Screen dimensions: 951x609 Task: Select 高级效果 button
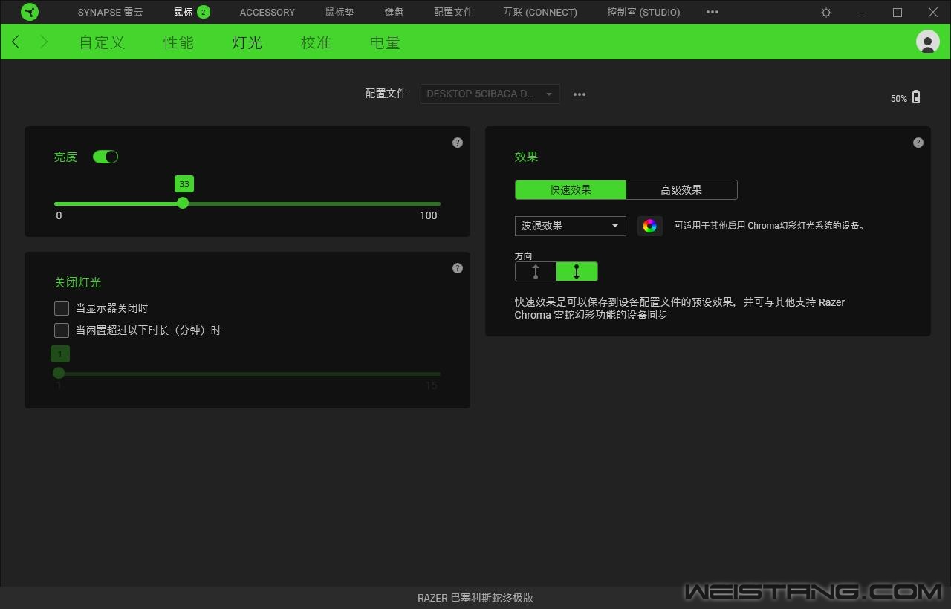click(681, 189)
